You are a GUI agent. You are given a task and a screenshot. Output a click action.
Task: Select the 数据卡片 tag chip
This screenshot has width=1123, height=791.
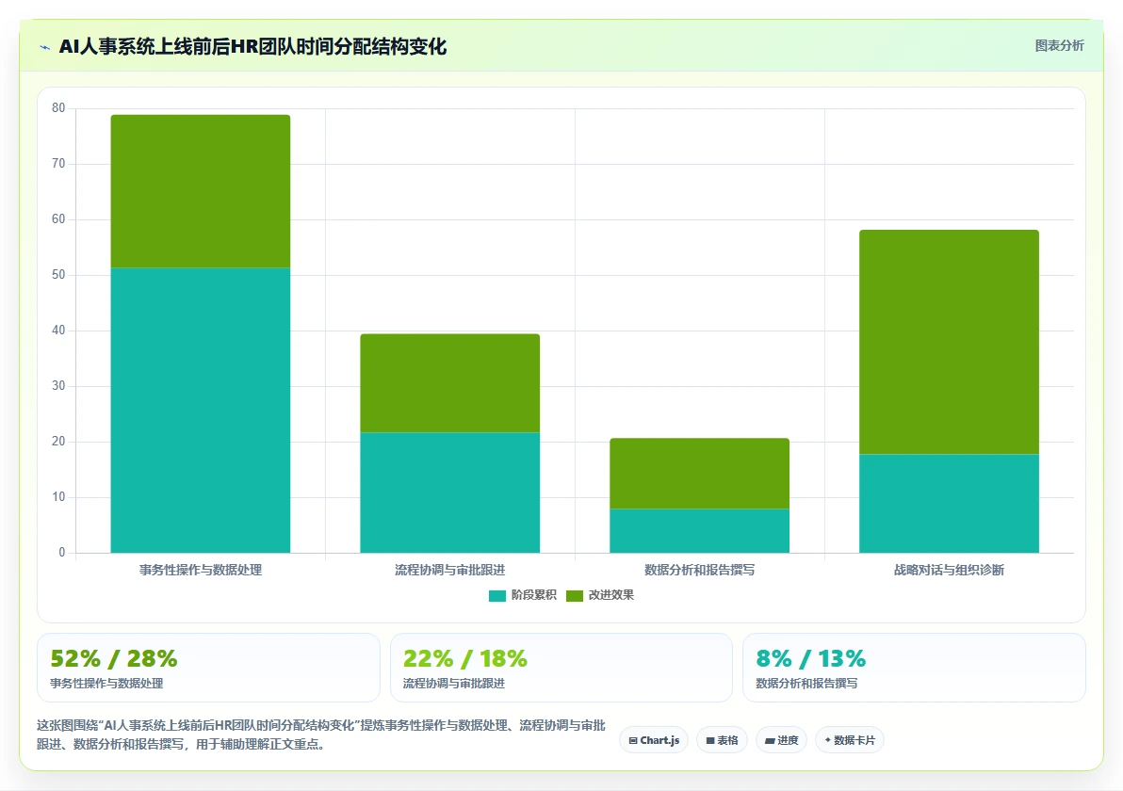[x=850, y=740]
